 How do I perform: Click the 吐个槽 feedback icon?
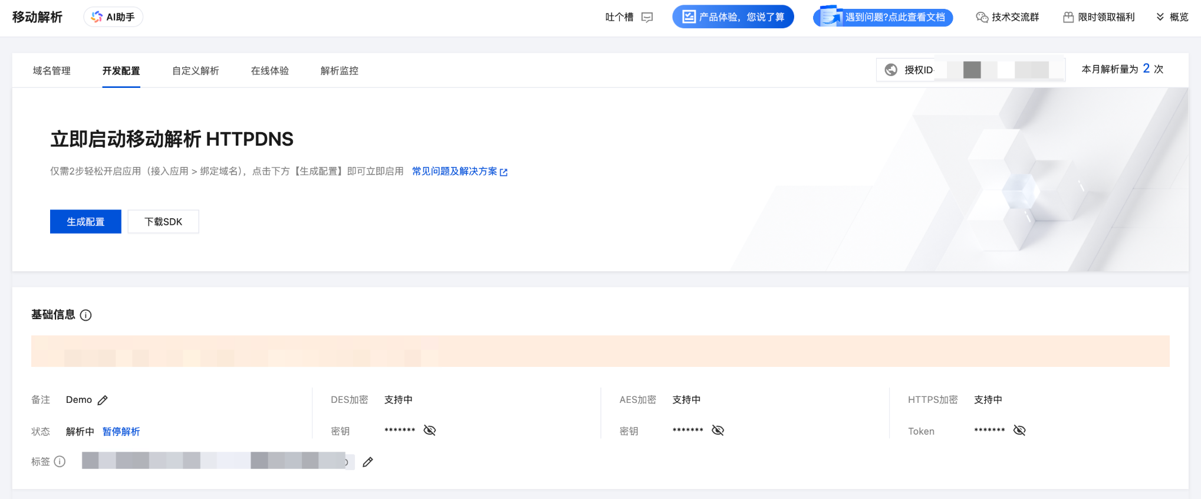pos(647,18)
